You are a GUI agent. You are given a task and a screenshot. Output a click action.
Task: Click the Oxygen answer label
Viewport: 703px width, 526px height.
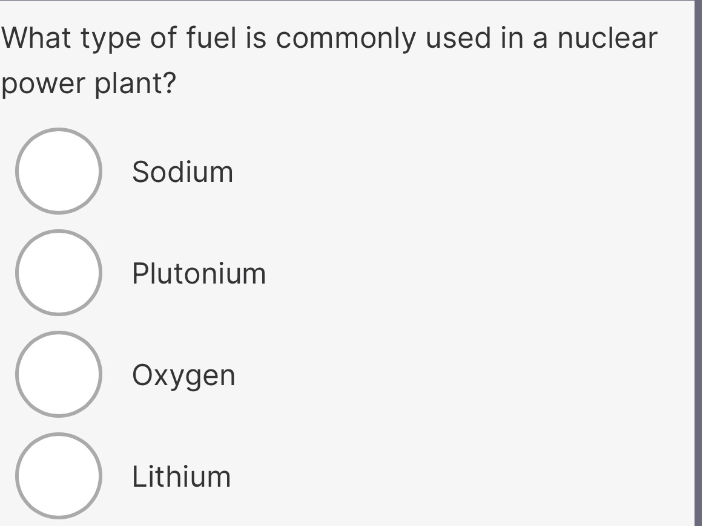183,376
